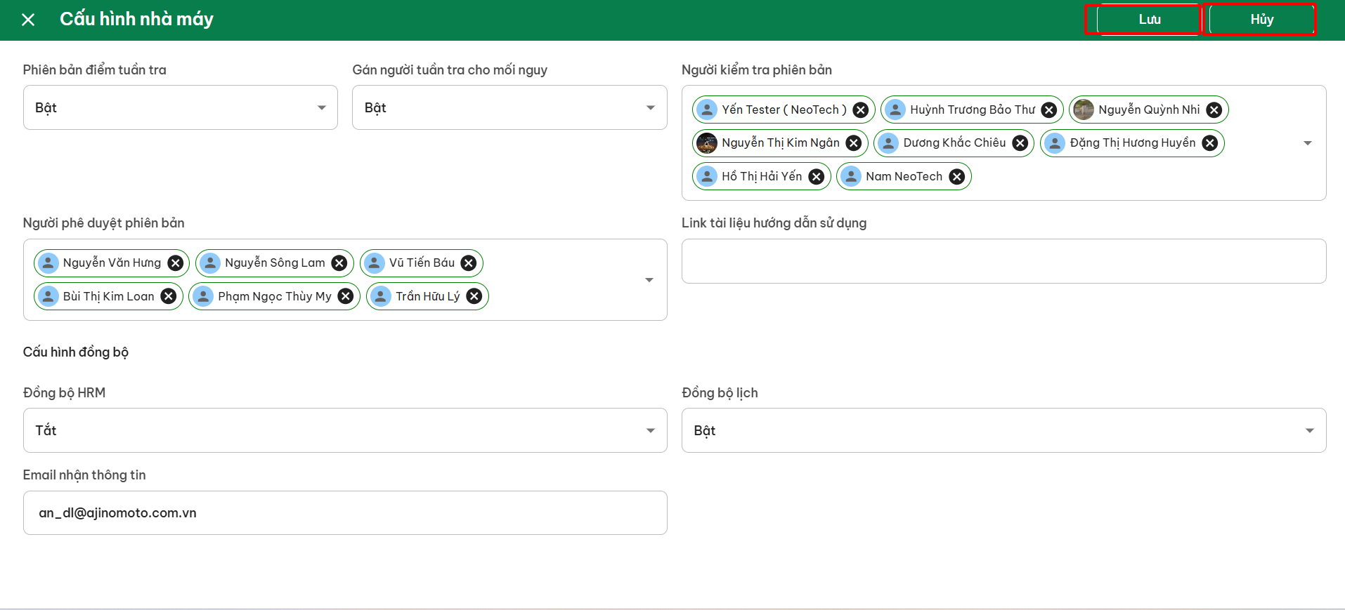The width and height of the screenshot is (1345, 610).
Task: Remove Nguyễn Văn Hưng from approvers
Action: (x=175, y=263)
